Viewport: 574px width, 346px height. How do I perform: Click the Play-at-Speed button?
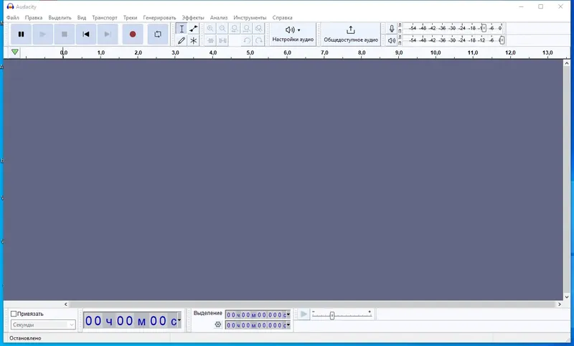point(304,314)
